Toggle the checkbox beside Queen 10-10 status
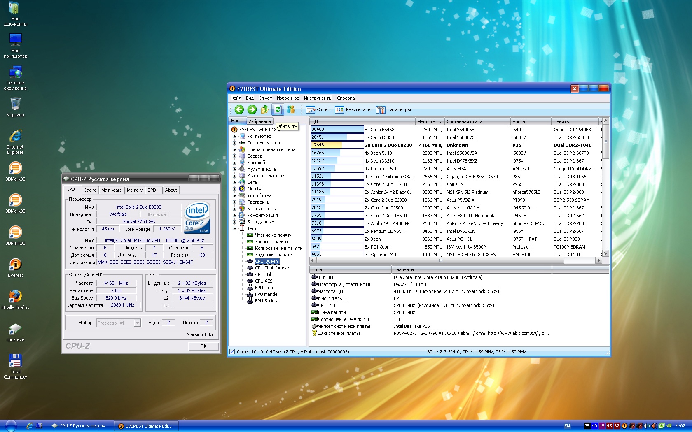The height and width of the screenshot is (432, 692). pos(232,352)
